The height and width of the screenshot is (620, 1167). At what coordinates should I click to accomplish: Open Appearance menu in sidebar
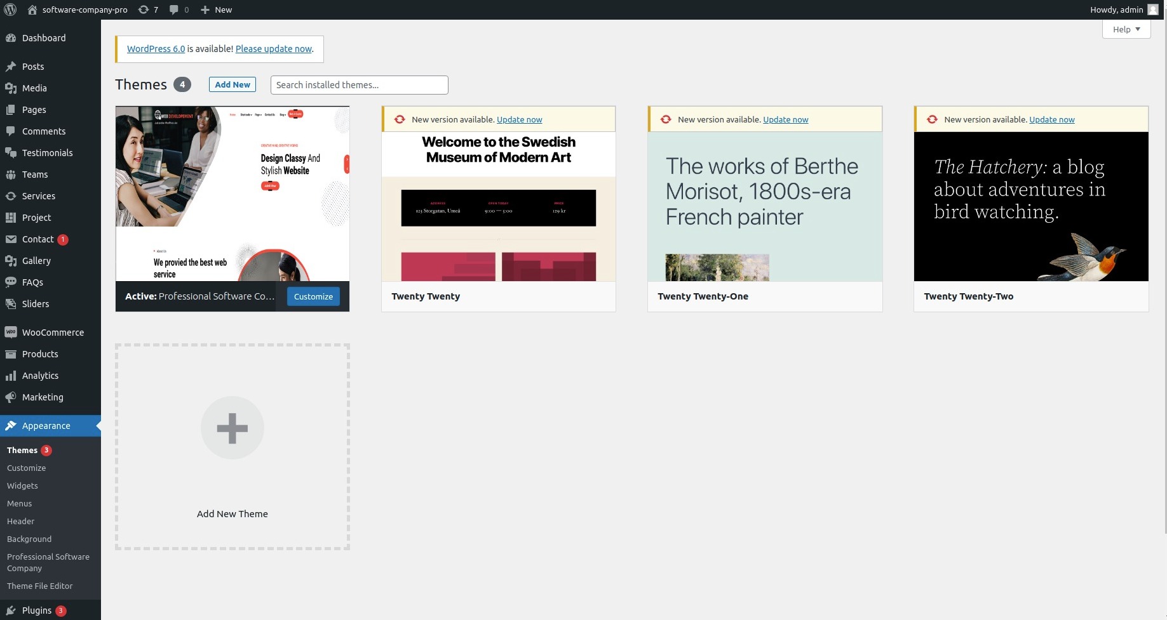click(x=50, y=426)
